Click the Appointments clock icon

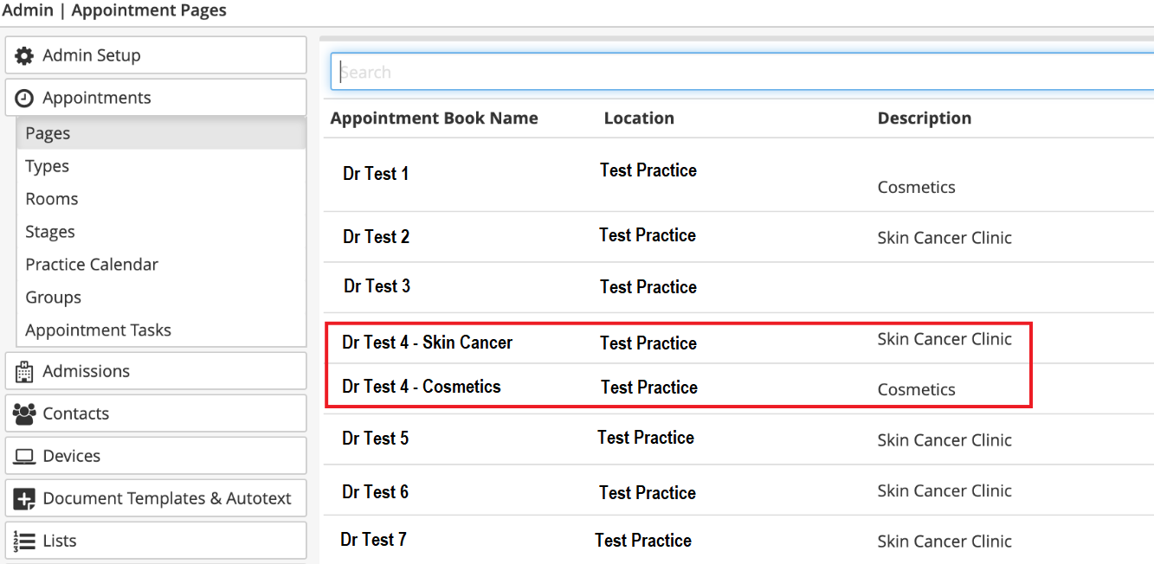click(25, 98)
